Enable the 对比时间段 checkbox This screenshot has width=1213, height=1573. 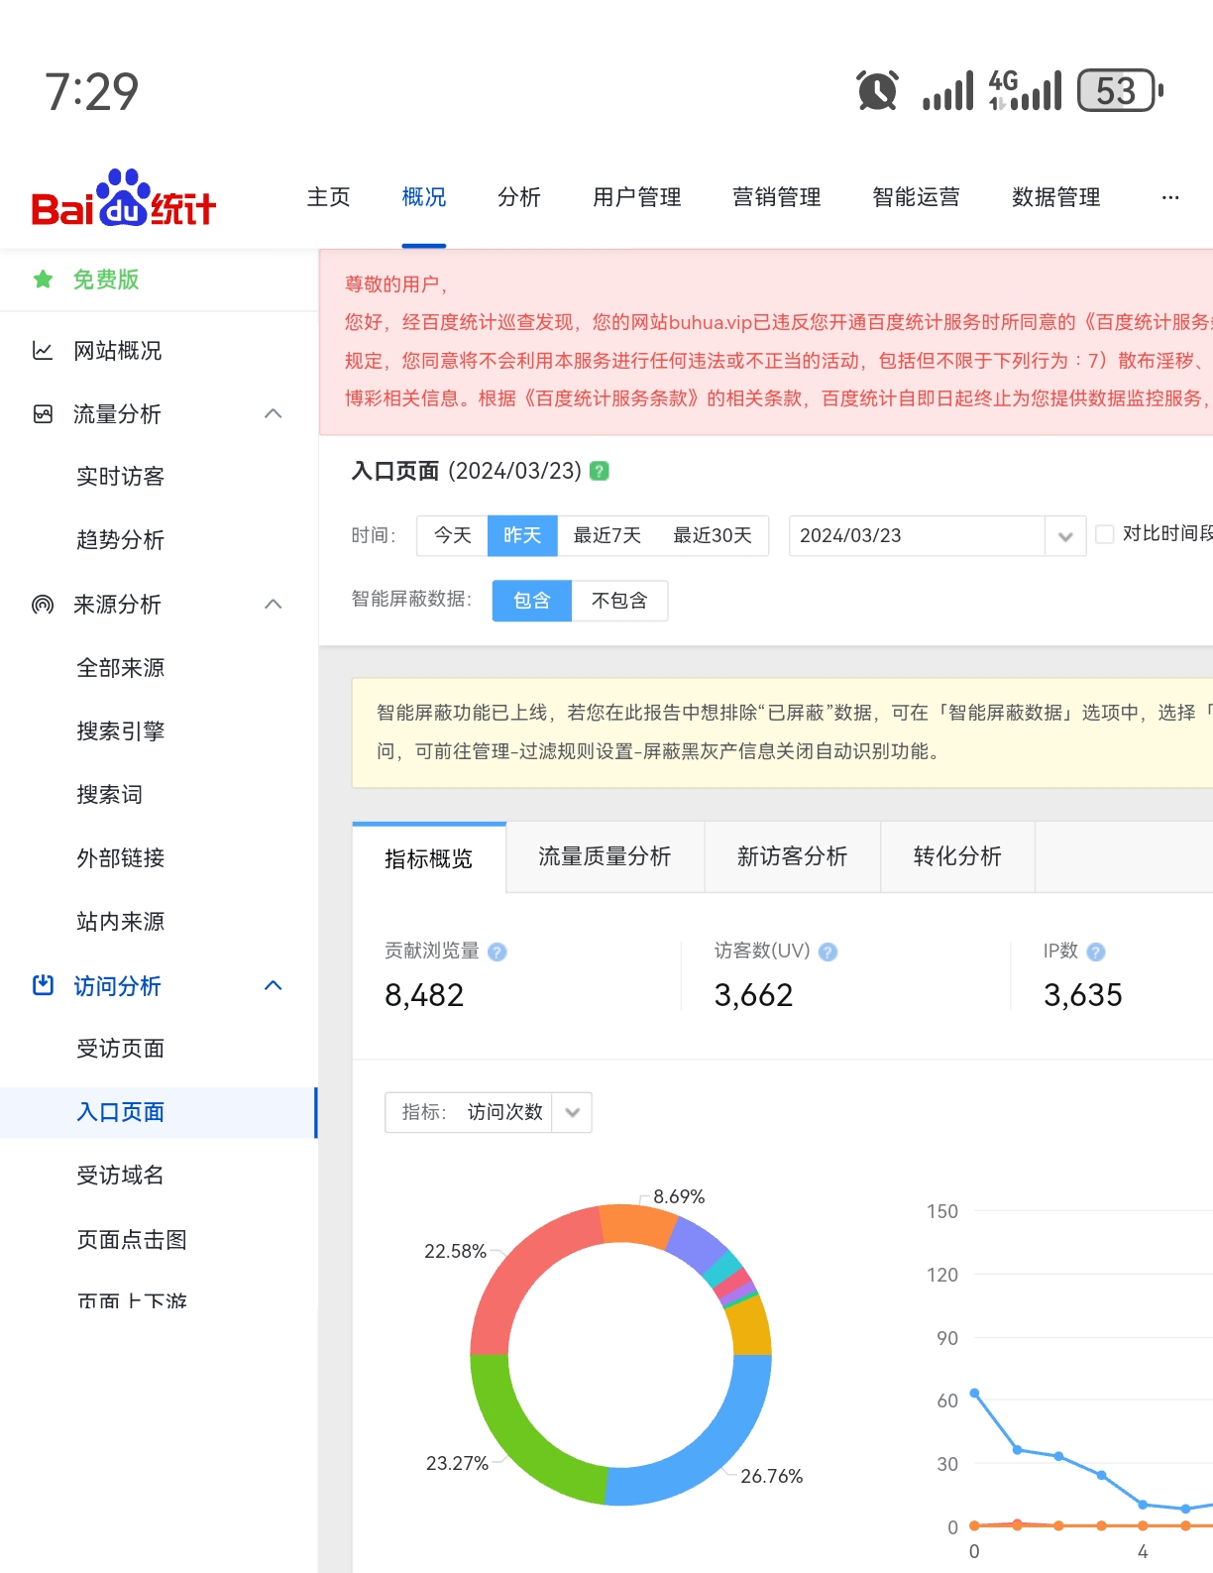tap(1105, 534)
